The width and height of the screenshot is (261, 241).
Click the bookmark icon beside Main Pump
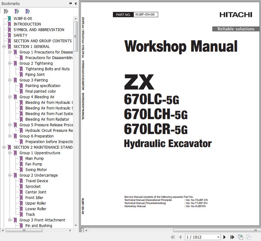pyautogui.click(x=21, y=159)
